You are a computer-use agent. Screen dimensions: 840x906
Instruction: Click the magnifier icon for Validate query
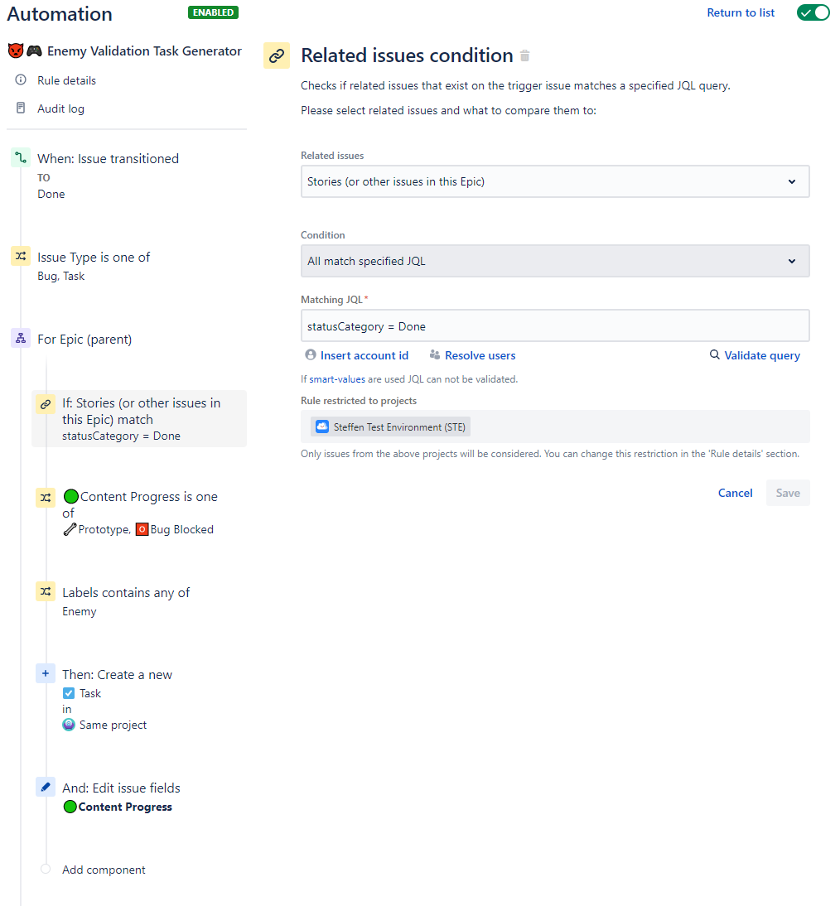(x=715, y=354)
